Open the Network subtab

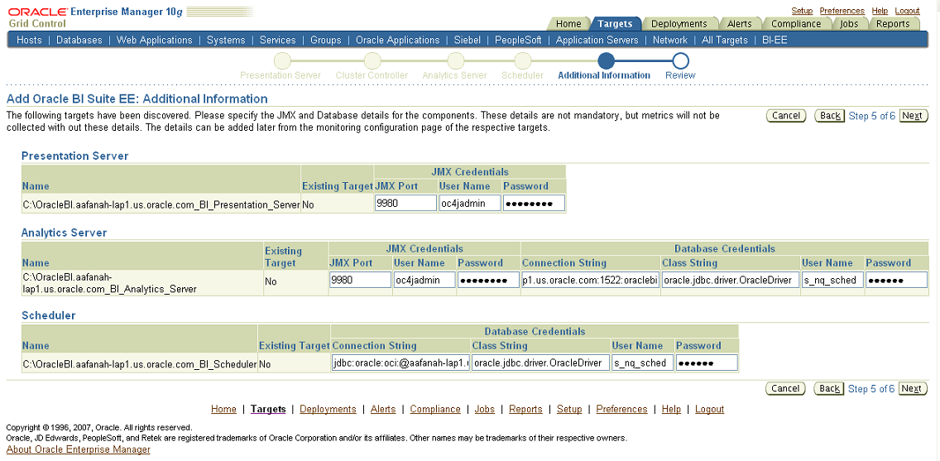click(669, 41)
